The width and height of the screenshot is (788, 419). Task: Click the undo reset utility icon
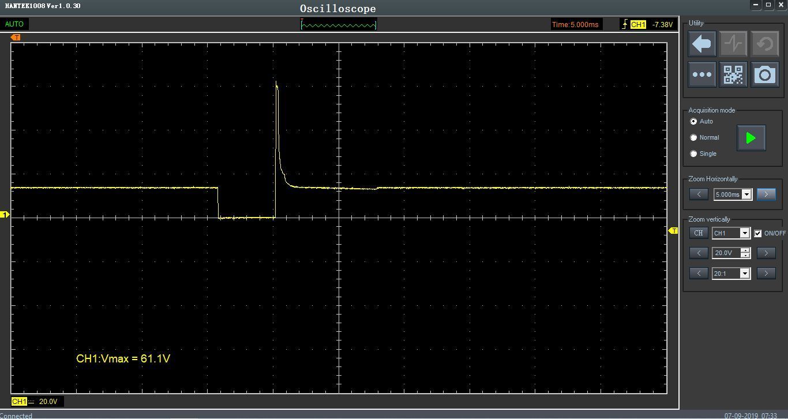(x=764, y=44)
